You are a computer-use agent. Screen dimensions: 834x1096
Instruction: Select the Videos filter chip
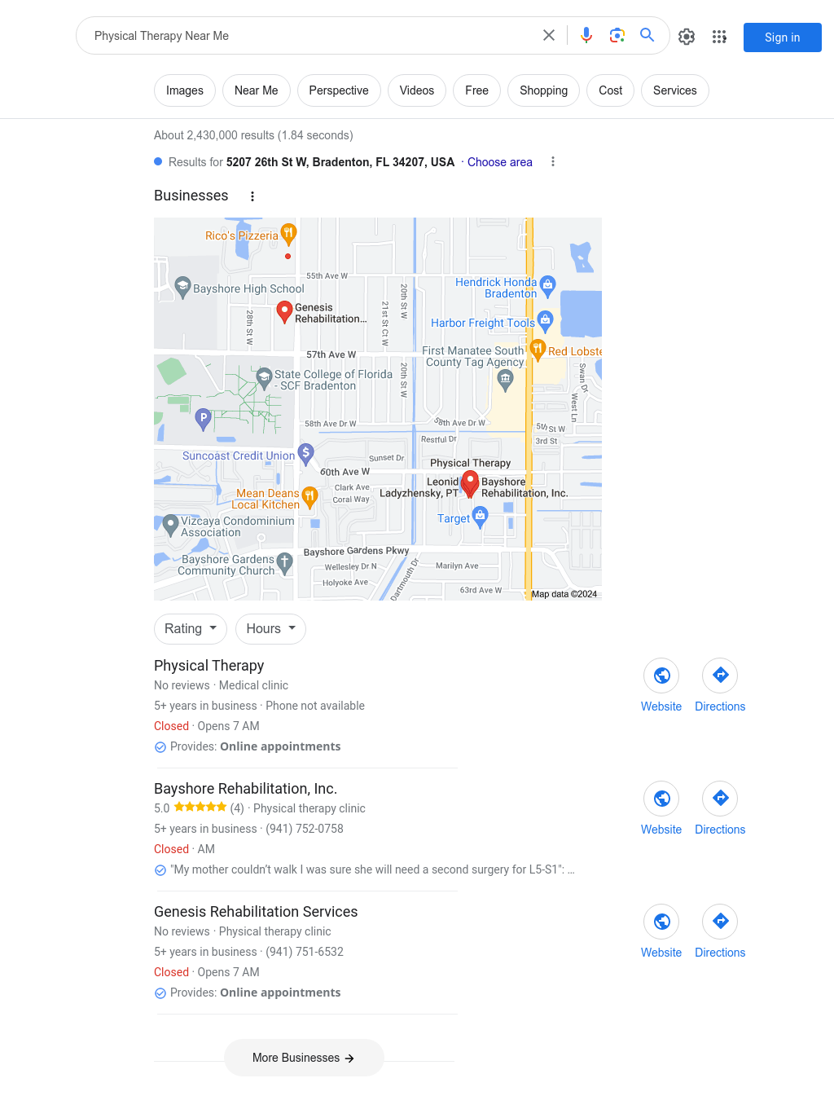[x=417, y=90]
